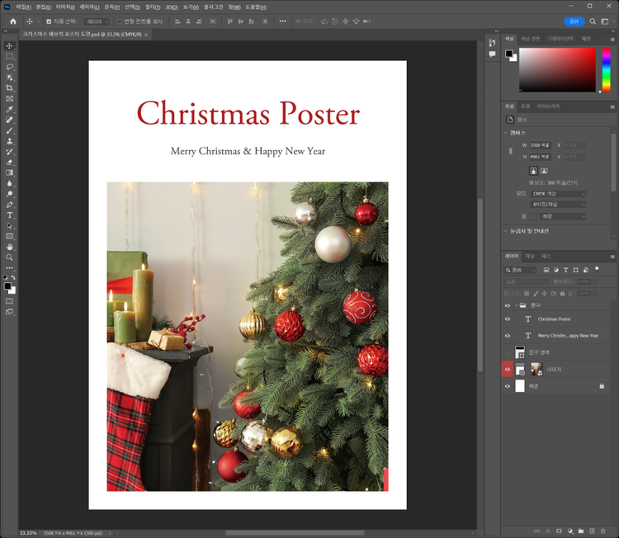The height and width of the screenshot is (538, 619).
Task: Open the CMYK 색상 mode dropdown
Action: pos(559,194)
